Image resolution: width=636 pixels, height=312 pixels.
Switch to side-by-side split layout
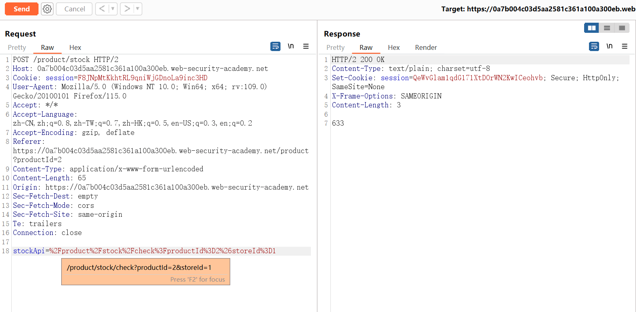point(591,28)
